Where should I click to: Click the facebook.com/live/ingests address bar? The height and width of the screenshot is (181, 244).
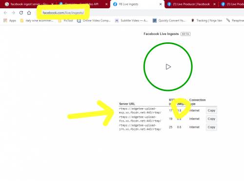63,13
